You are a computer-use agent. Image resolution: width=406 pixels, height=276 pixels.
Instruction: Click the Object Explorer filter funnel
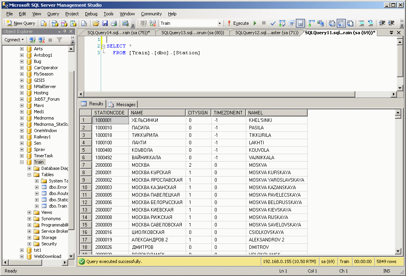tap(59, 40)
